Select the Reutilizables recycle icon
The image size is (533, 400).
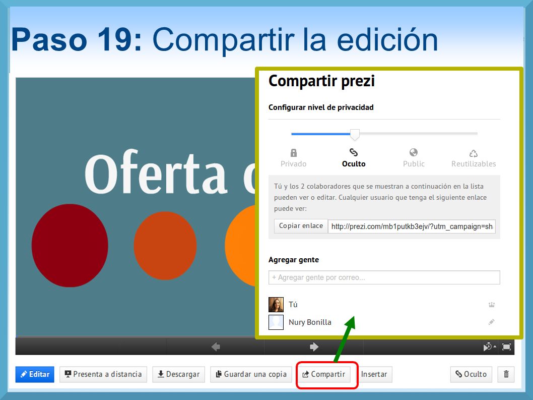(x=474, y=153)
